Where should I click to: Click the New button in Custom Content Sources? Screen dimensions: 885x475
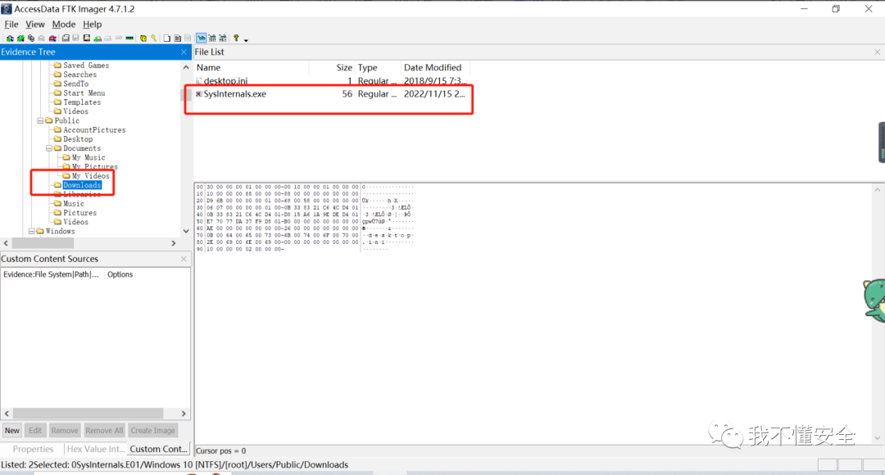pyautogui.click(x=11, y=431)
